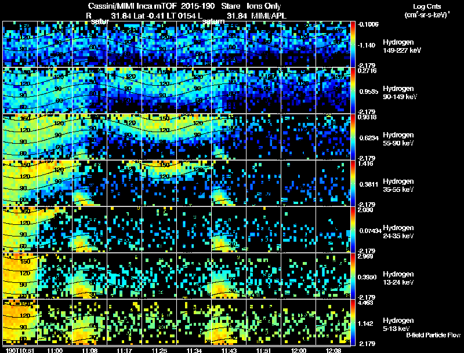Click the '0.9318' color scale value
The width and height of the screenshot is (464, 353).
pyautogui.click(x=367, y=117)
